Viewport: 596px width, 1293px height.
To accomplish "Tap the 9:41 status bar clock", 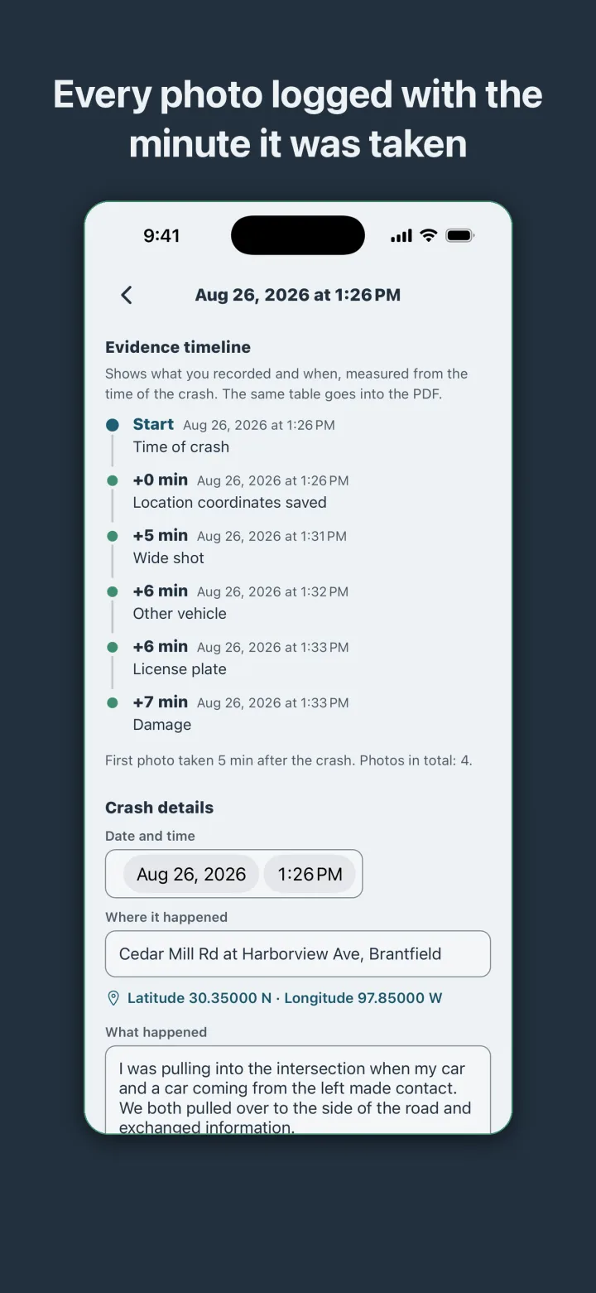I will (x=161, y=235).
